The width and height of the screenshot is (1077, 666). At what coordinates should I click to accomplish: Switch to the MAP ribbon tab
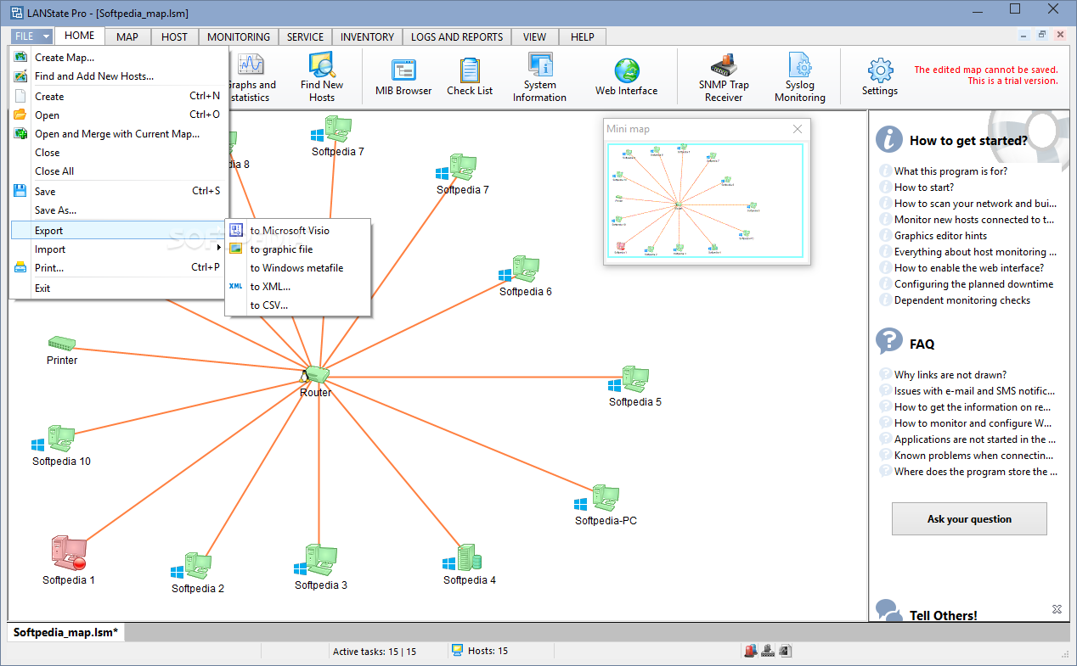pyautogui.click(x=127, y=36)
